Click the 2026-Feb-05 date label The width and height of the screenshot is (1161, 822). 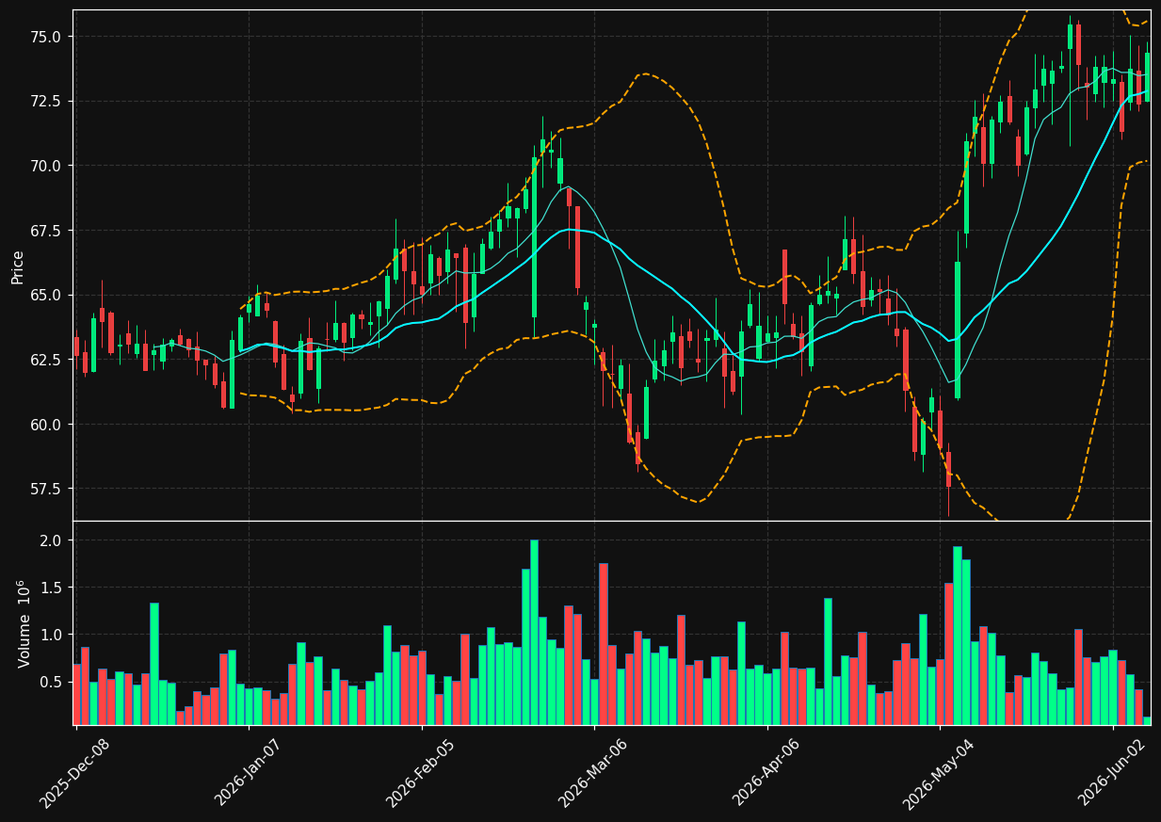point(420,773)
